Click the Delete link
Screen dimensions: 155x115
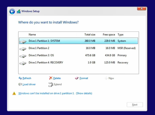tap(57, 78)
